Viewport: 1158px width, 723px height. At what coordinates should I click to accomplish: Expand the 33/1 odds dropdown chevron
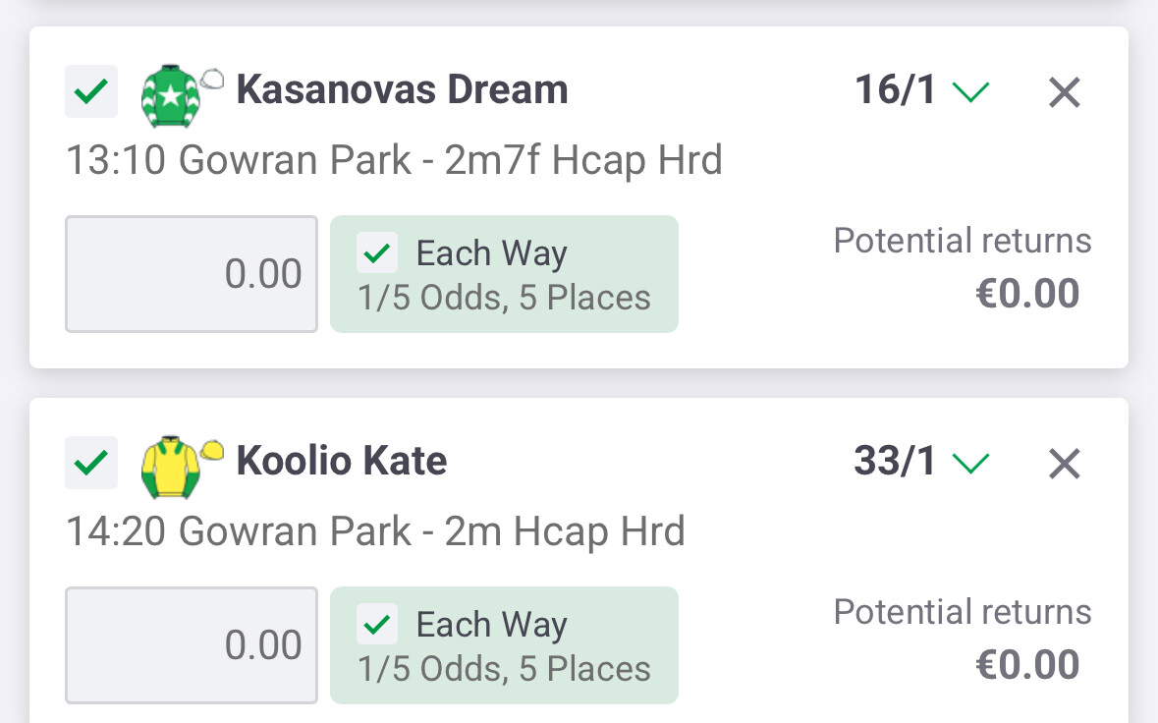[x=971, y=463]
